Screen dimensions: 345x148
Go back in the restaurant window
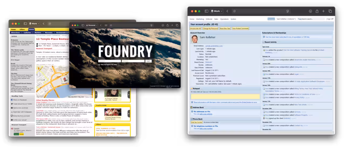click(x=44, y=24)
